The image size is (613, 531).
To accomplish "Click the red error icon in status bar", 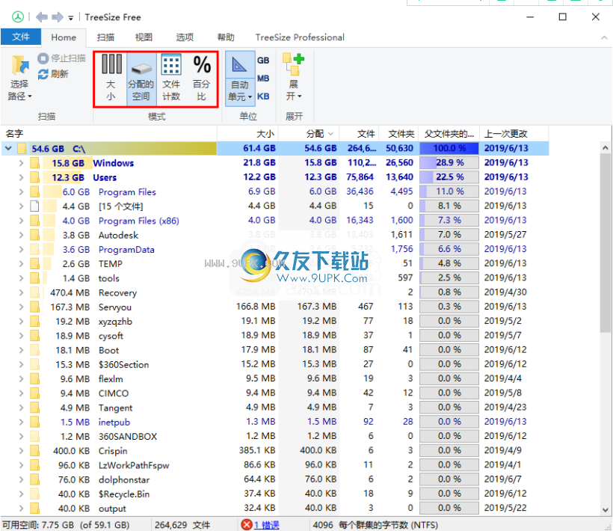I will (x=247, y=524).
